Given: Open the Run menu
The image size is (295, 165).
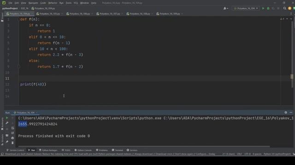Looking at the screenshot, I should click(61, 3).
